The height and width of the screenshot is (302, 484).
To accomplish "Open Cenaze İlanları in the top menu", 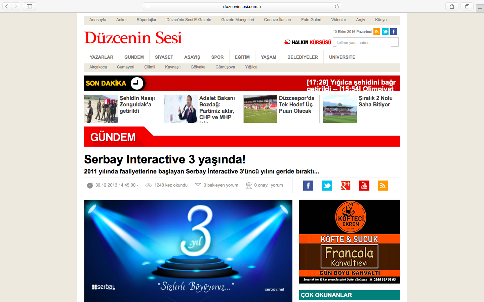I will [278, 20].
